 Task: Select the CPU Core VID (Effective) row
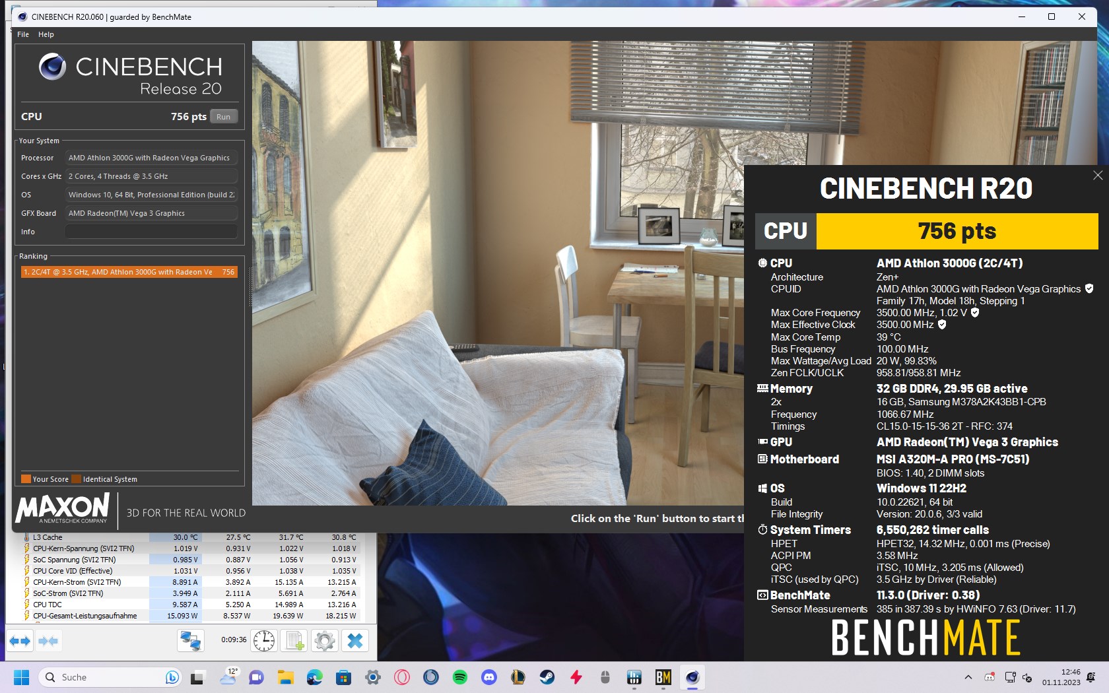click(191, 571)
